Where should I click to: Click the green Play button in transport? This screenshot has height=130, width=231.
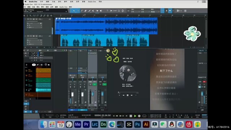point(135,116)
